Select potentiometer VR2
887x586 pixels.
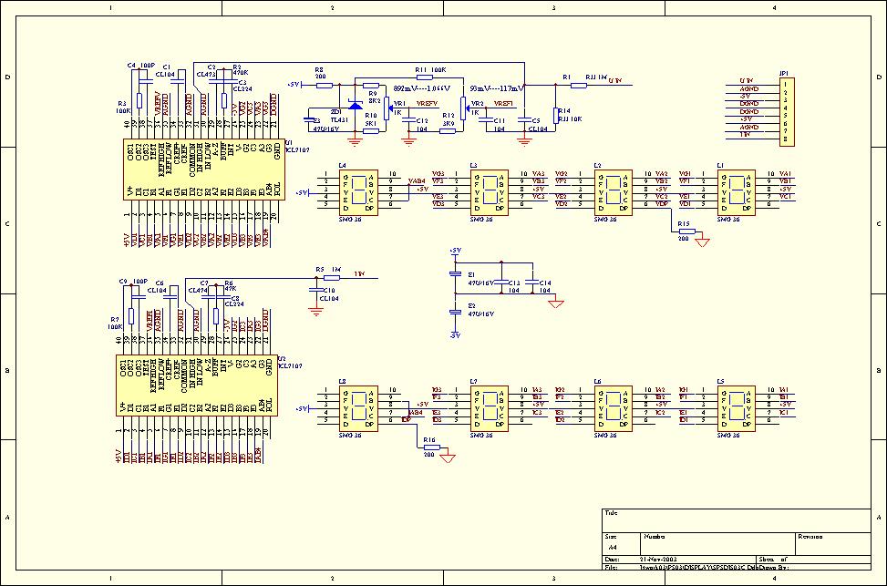[x=464, y=108]
